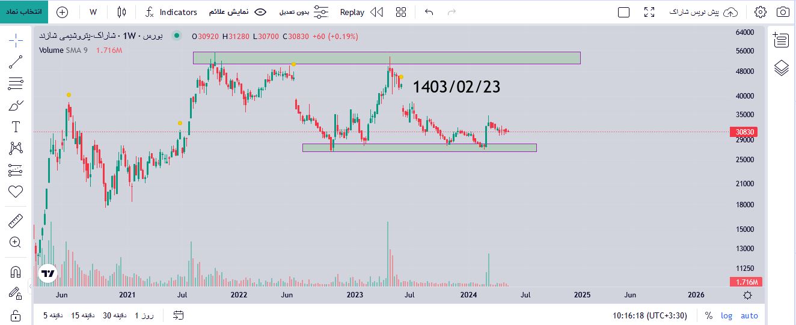The image size is (796, 325).
Task: Toggle lock all drawings padlock
Action: (x=16, y=315)
